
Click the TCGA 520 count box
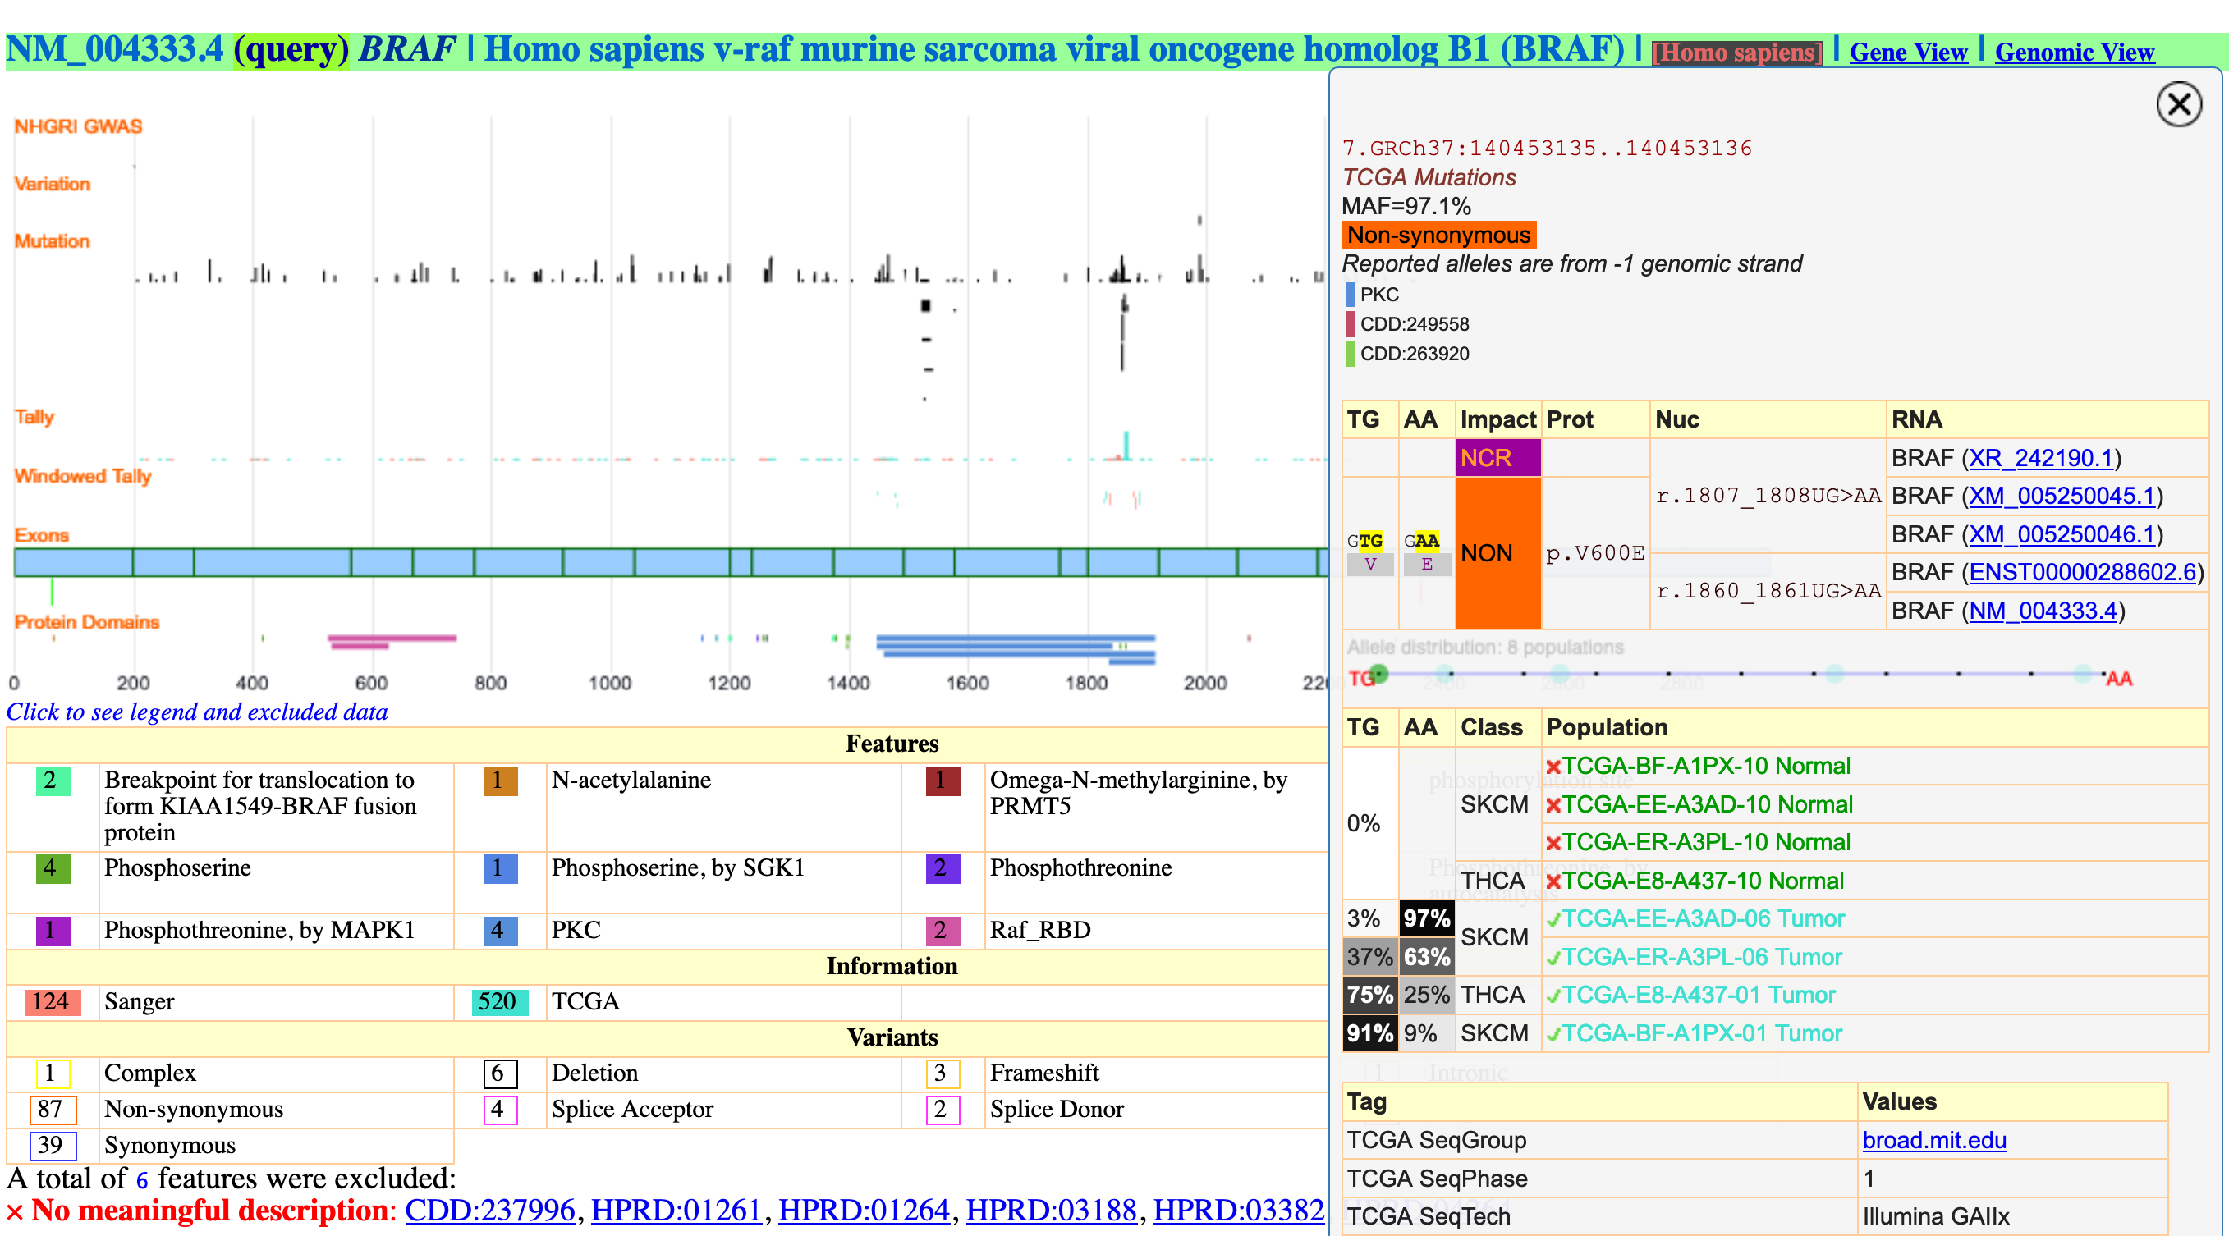498,1000
